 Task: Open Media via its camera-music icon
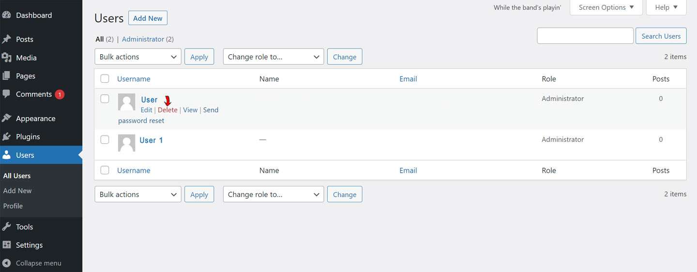click(6, 58)
